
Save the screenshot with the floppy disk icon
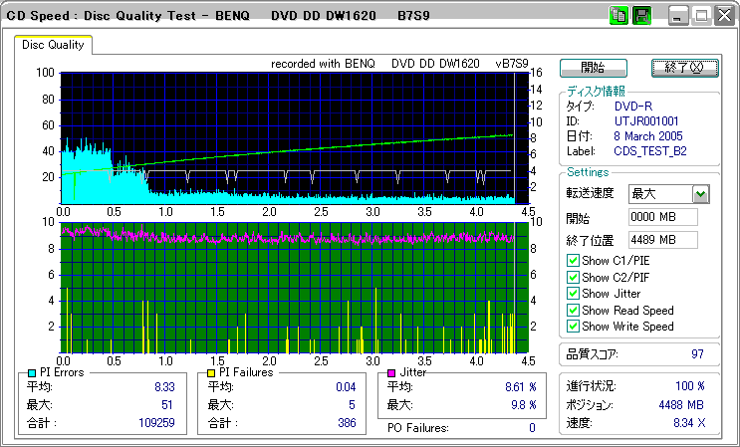[641, 15]
